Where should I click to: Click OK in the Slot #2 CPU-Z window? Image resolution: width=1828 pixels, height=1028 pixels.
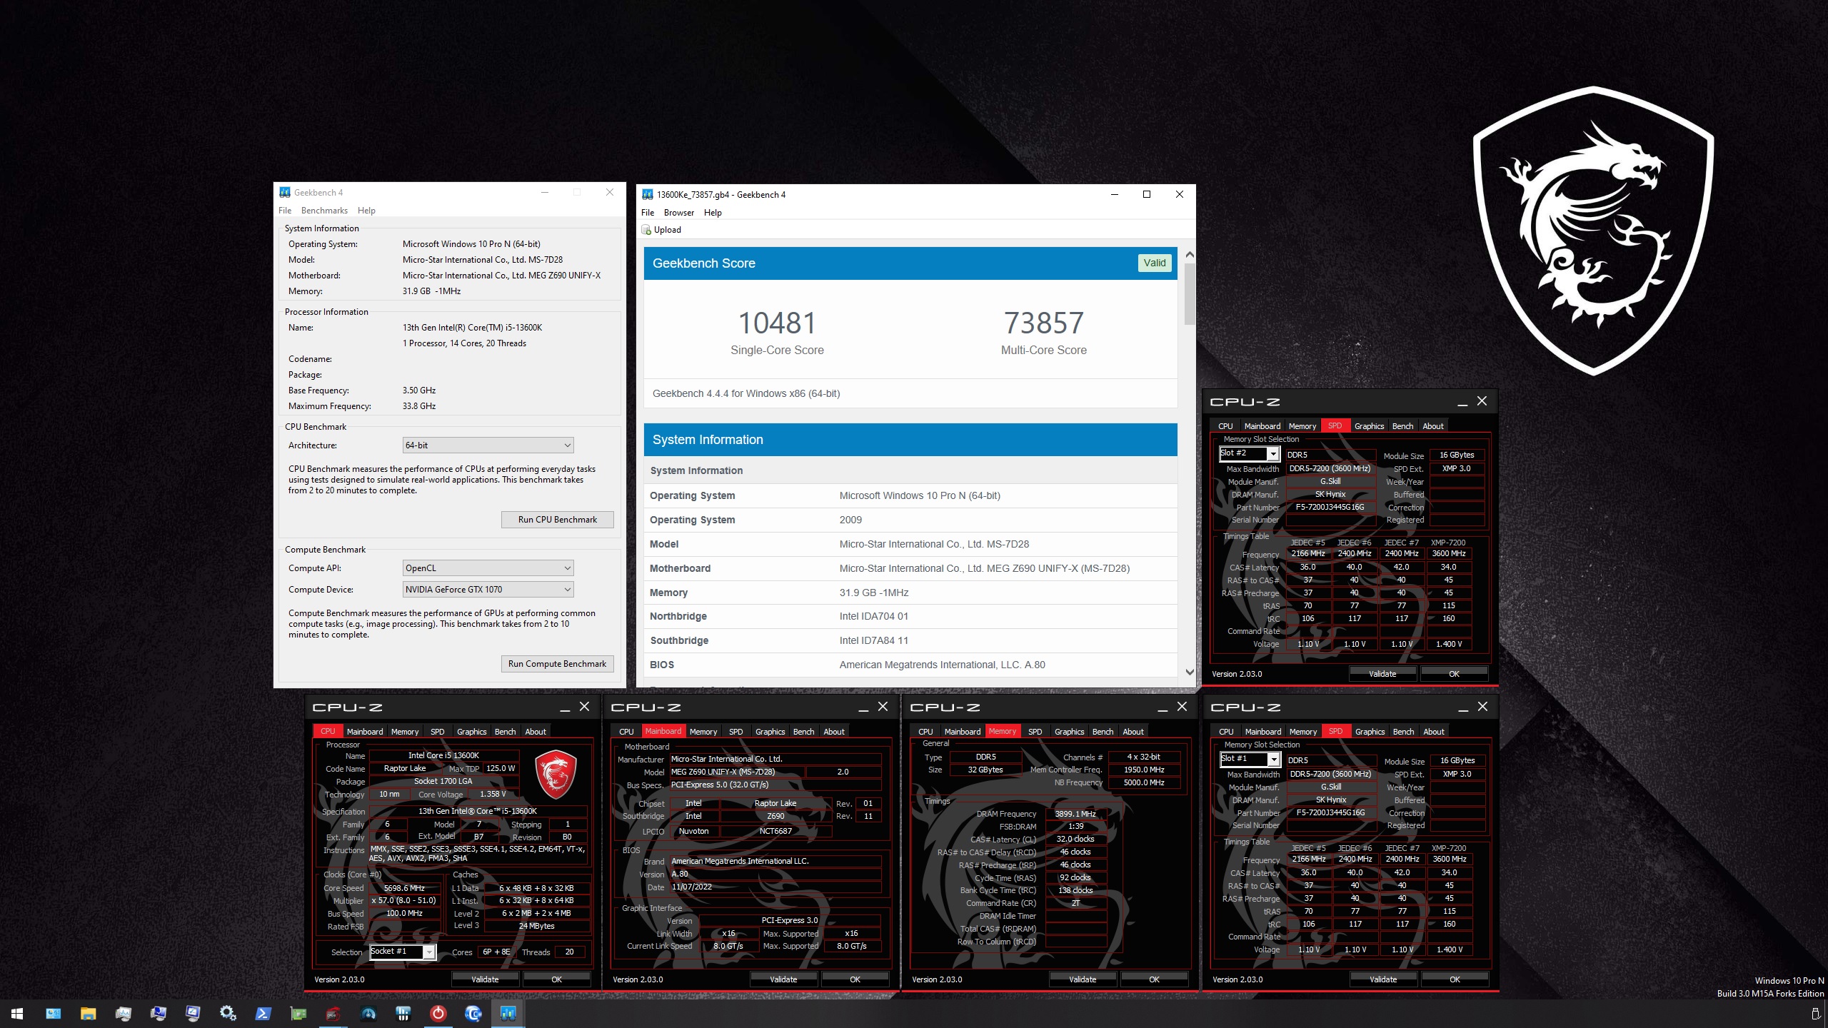(x=1454, y=674)
